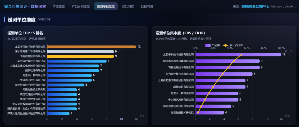The image size is (299, 127).
Task: Click the silver 深圳市海思半导体 ranking bar
Action: pos(81,52)
